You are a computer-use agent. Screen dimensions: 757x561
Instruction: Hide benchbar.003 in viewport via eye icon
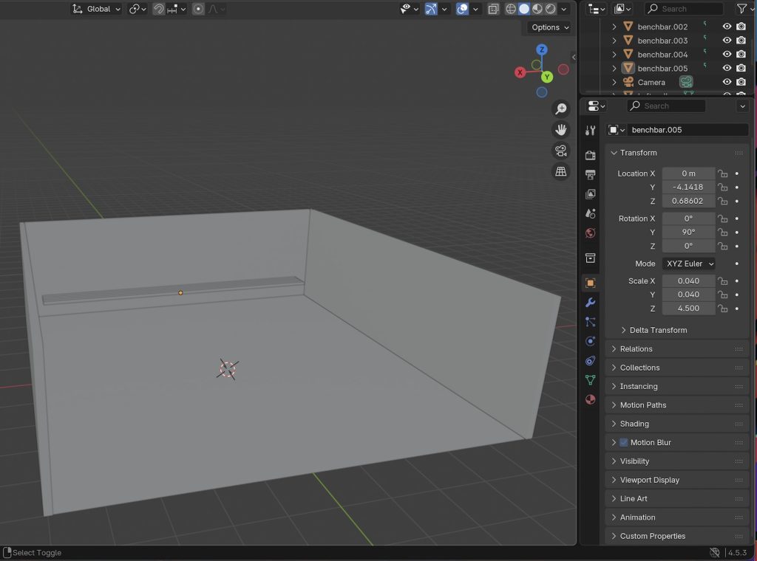727,41
